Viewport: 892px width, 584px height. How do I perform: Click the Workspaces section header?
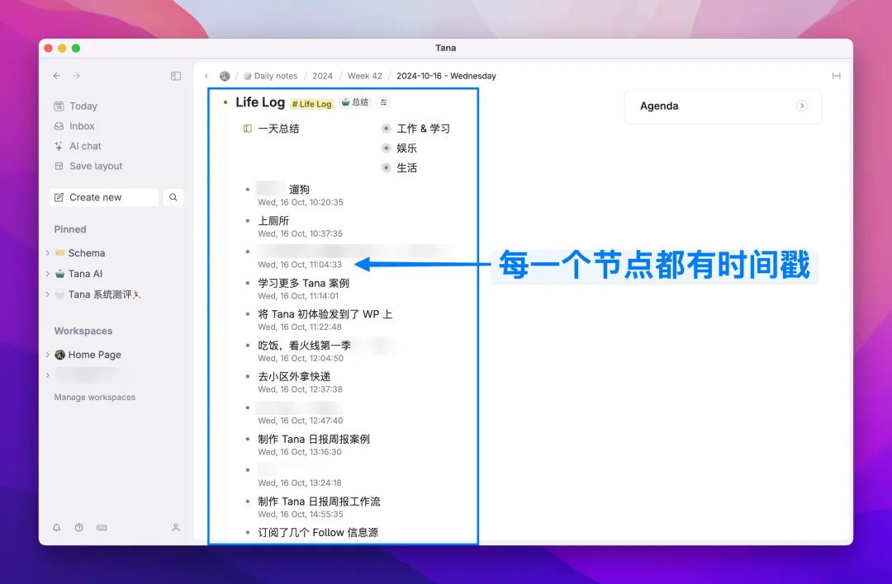pos(83,332)
